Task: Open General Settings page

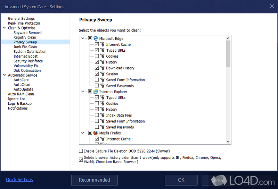Action: 21,18
